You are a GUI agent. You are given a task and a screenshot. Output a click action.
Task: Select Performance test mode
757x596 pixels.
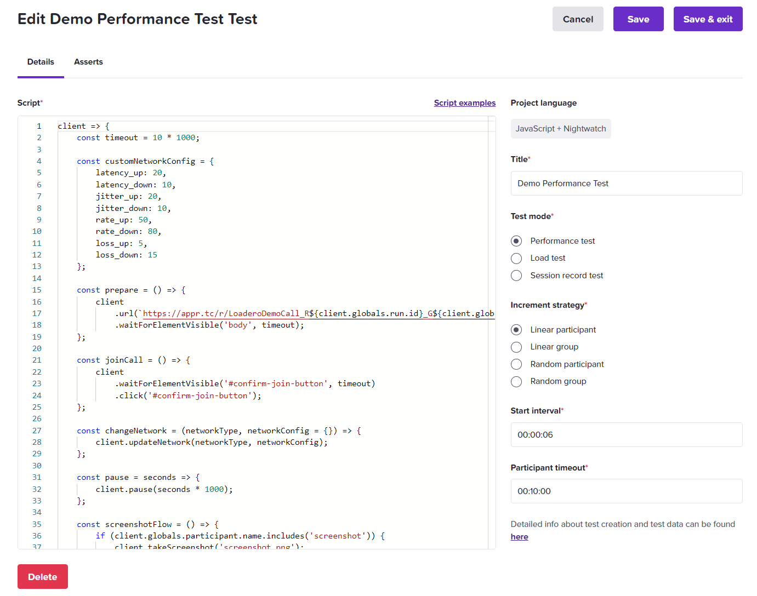516,241
